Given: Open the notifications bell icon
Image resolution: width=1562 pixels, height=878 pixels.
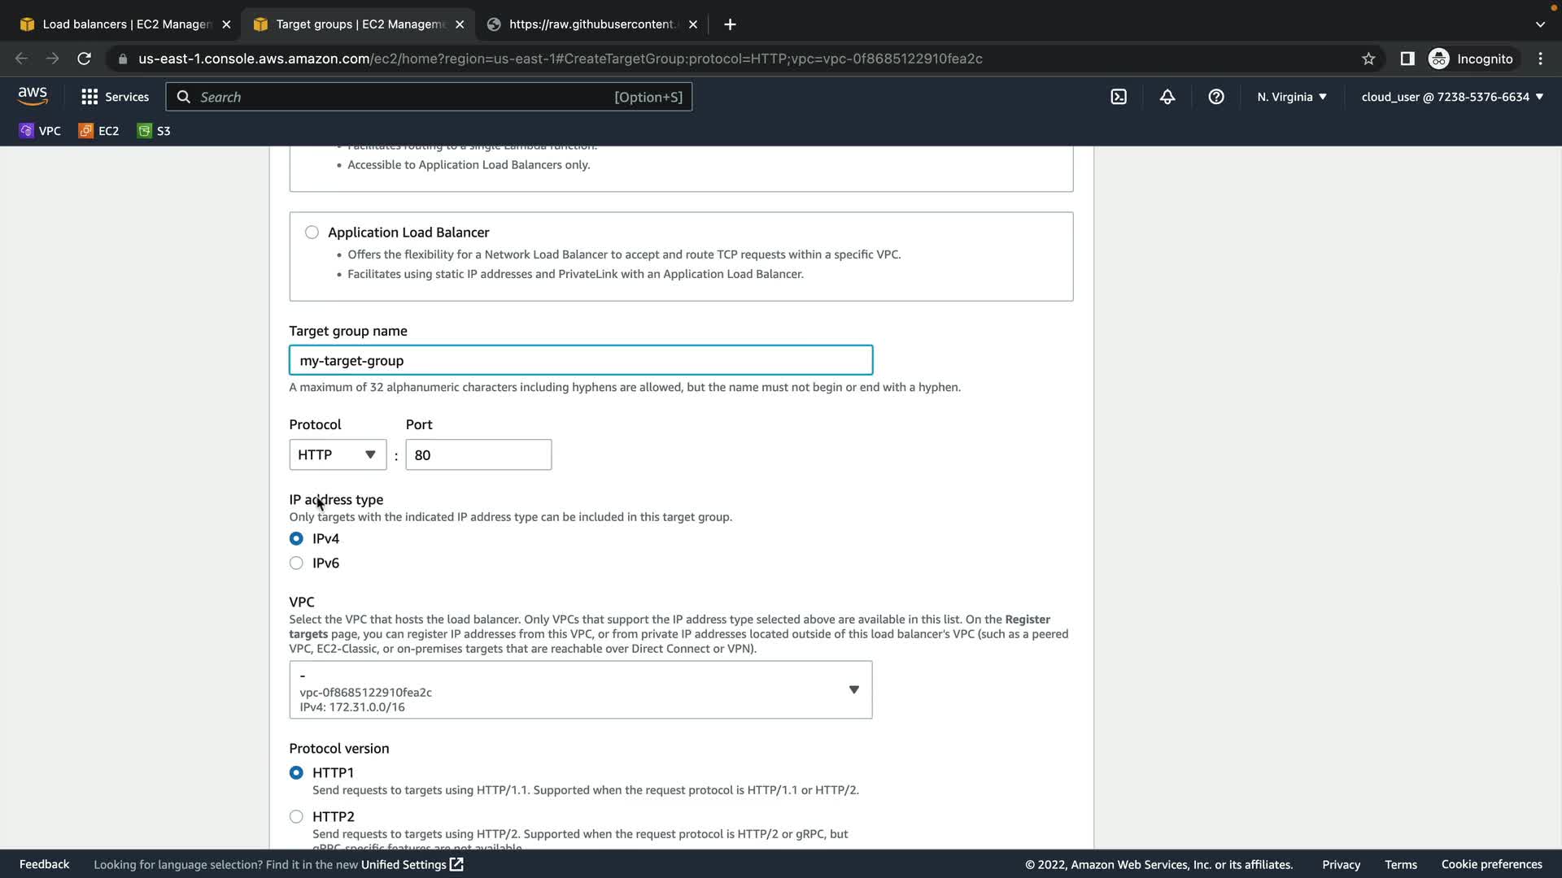Looking at the screenshot, I should click(x=1167, y=97).
